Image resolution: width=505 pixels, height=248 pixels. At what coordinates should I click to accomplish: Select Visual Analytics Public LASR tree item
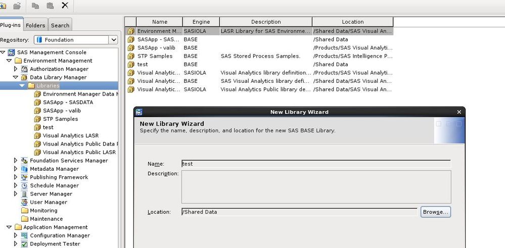[79, 153]
